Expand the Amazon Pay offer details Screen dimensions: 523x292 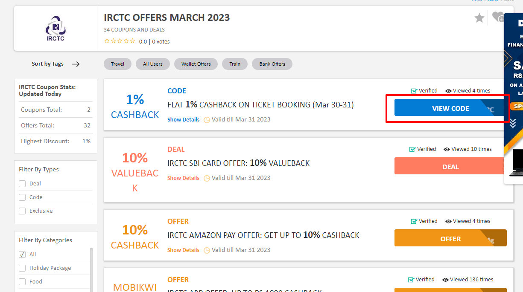[x=183, y=250]
